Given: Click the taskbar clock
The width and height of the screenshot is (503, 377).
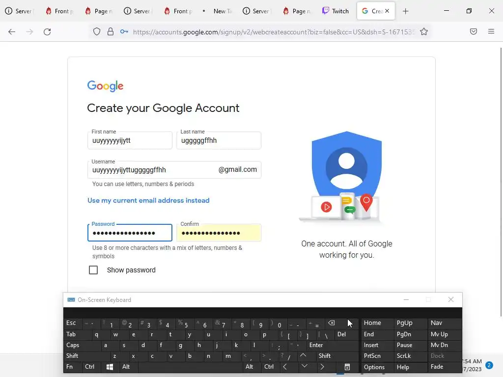Looking at the screenshot, I should click(x=472, y=365).
